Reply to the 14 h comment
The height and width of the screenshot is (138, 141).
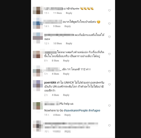[67, 26]
